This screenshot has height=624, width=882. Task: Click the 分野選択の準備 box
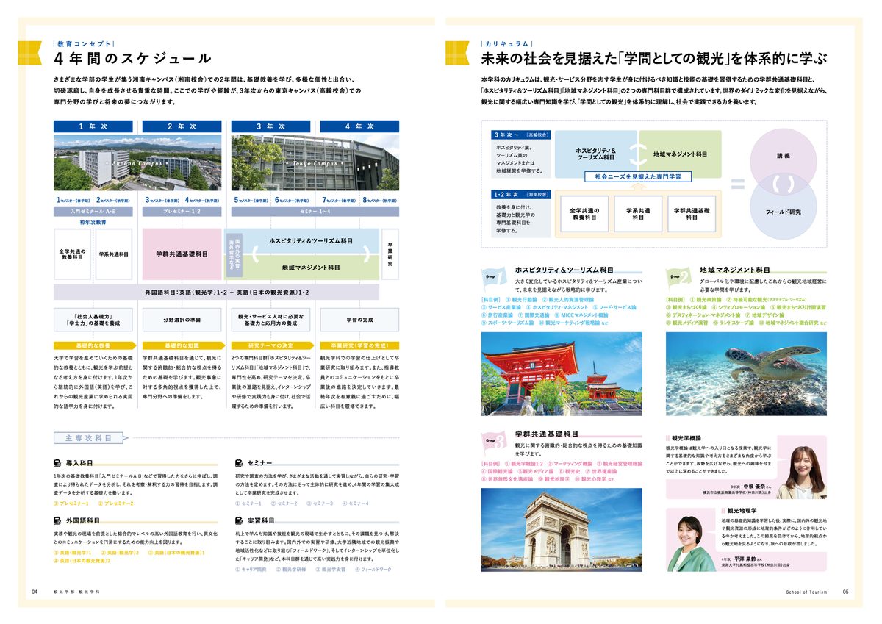pos(182,320)
